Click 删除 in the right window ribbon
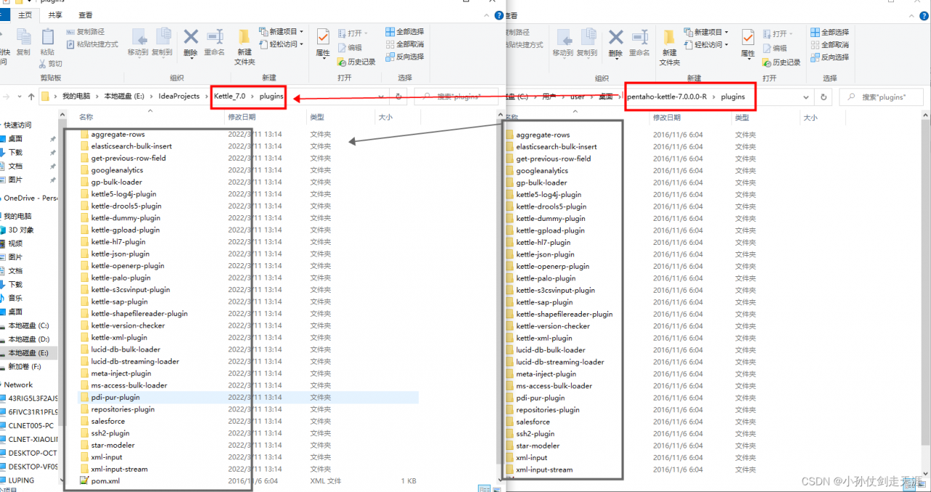Image resolution: width=931 pixels, height=492 pixels. point(615,42)
